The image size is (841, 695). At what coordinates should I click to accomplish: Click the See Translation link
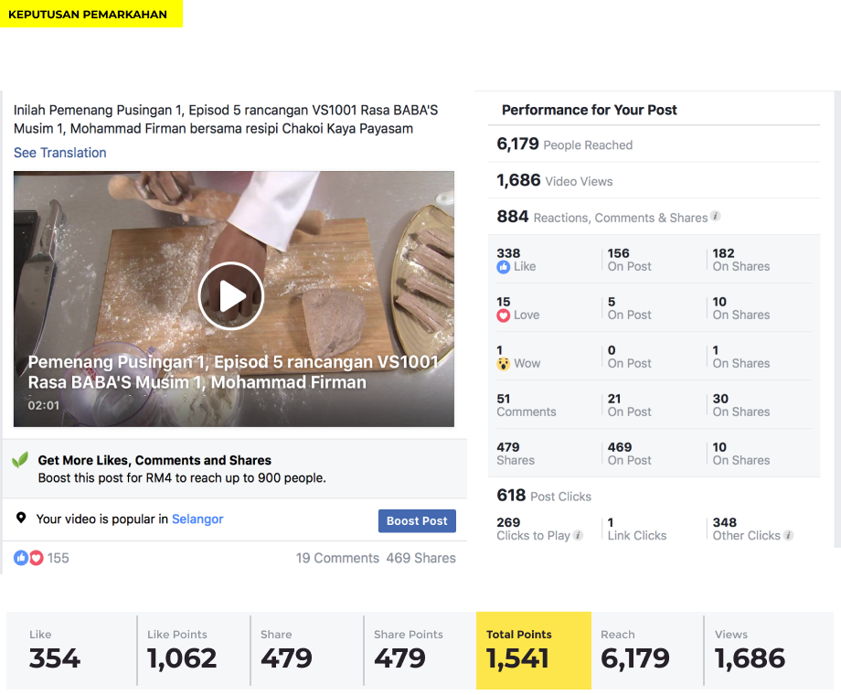(60, 153)
